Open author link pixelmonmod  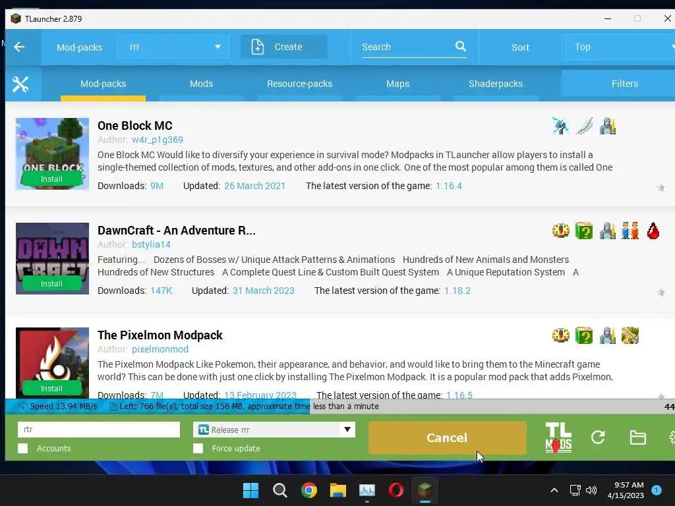pos(160,349)
